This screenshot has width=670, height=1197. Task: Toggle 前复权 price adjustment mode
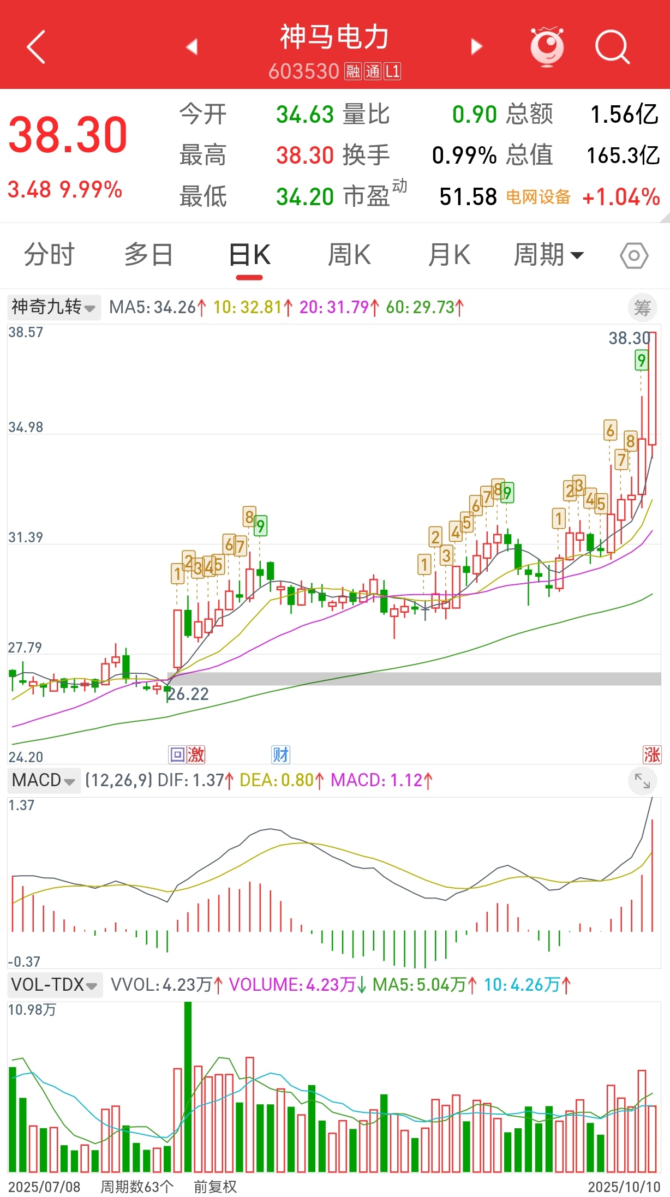215,1187
